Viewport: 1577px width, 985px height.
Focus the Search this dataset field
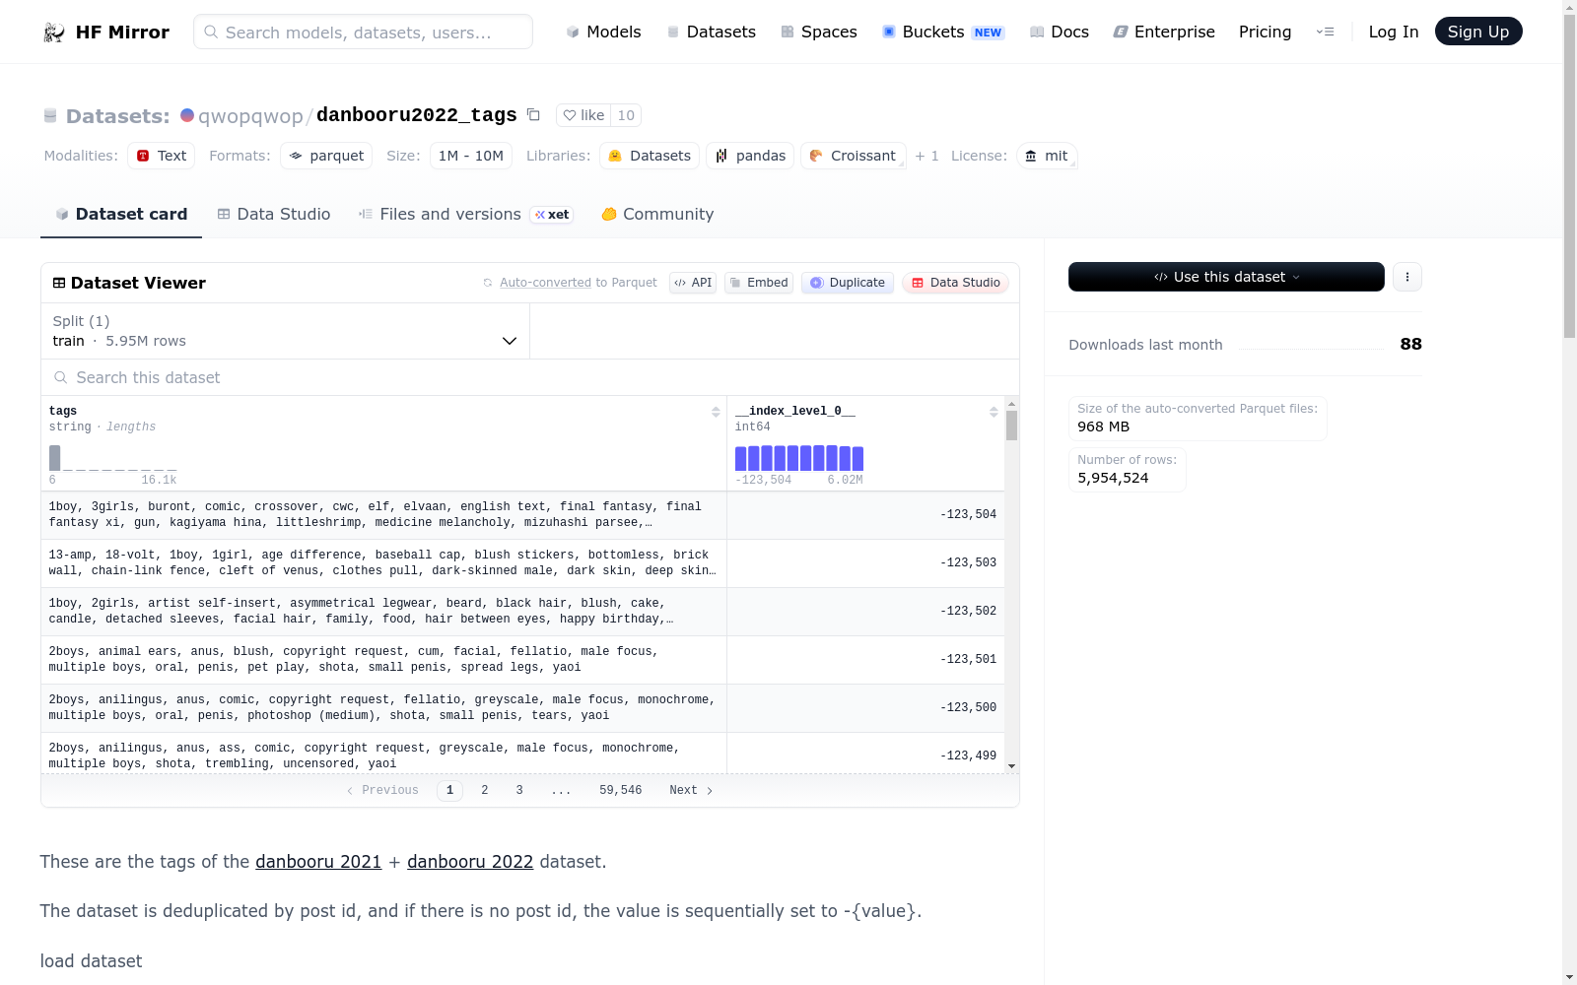[x=530, y=377]
